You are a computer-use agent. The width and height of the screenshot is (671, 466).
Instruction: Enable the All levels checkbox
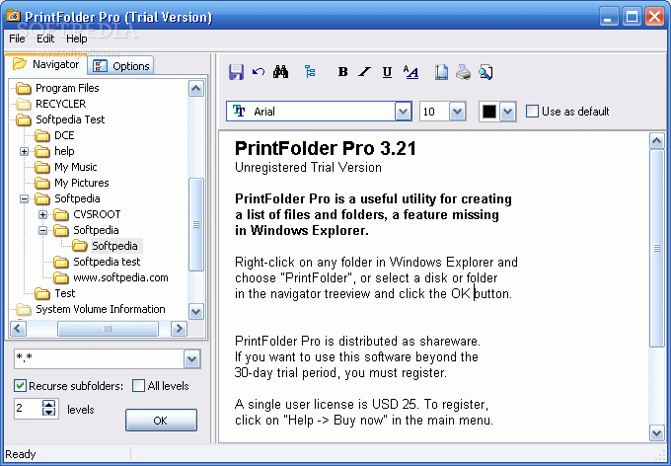138,385
